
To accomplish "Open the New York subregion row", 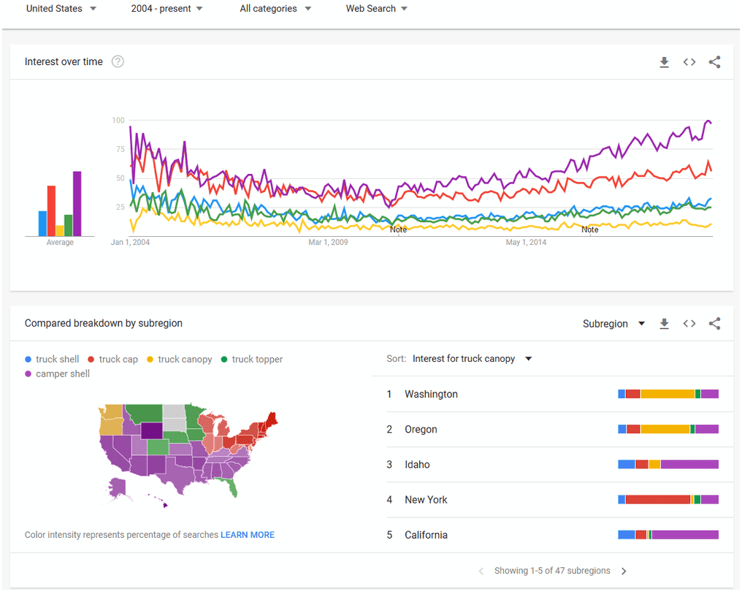I will [426, 500].
